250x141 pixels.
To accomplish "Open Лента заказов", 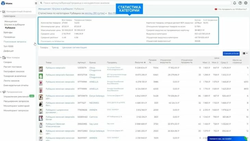I will [x=12, y=81].
